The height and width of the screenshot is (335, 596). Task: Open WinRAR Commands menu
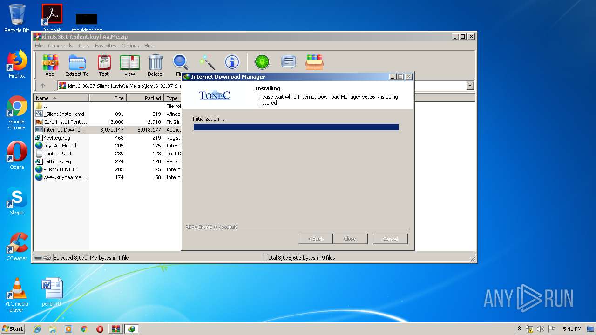60,46
